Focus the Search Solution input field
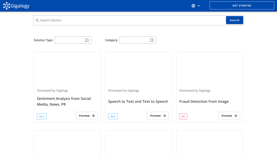This screenshot has height=156, width=277. (130, 20)
